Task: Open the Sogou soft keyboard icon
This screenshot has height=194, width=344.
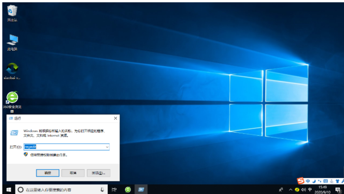Action: click(326, 181)
